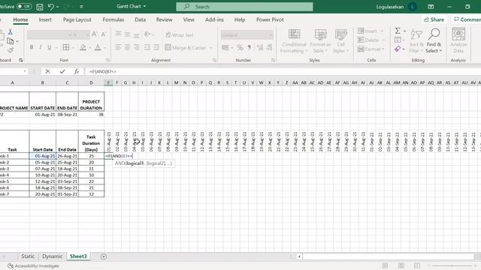Open the Number Format combo box
The image size is (481, 270).
(x=247, y=35)
